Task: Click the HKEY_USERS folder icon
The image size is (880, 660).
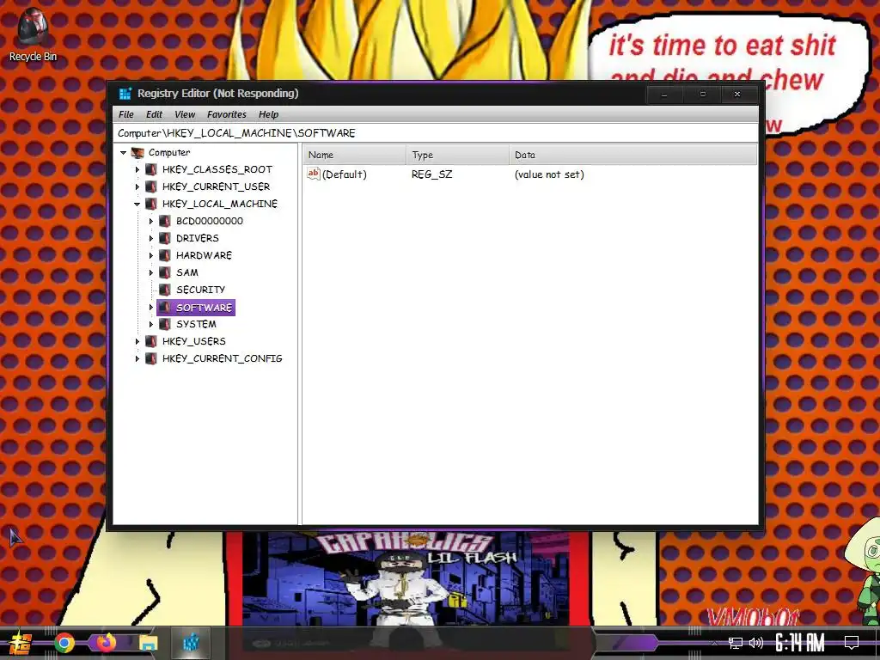Action: coord(150,341)
